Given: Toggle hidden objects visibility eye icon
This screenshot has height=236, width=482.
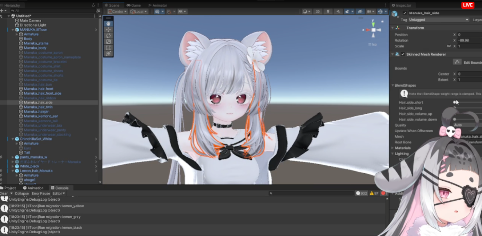Looking at the screenshot, I should tap(360, 12).
